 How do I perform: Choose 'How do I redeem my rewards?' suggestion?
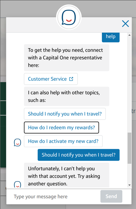click(x=61, y=128)
